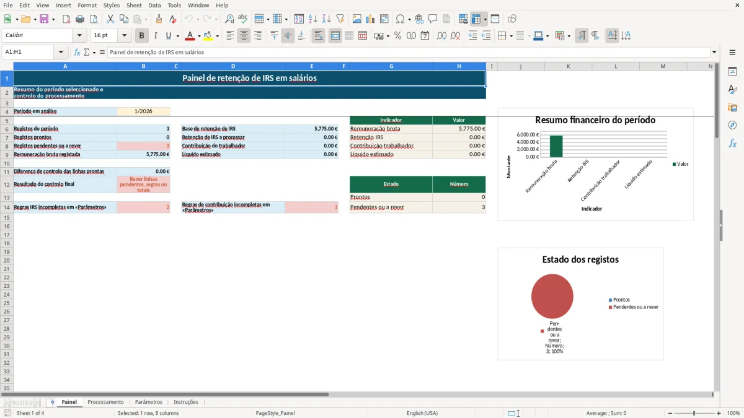
Task: Select the Estado dos registos pie chart
Action: pos(580,303)
